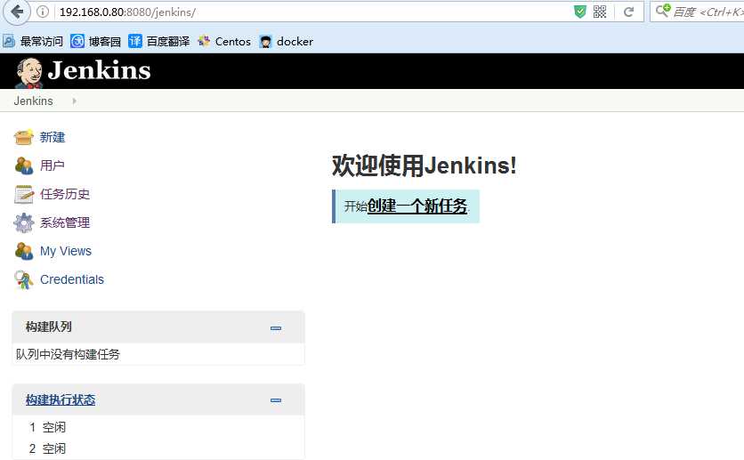The height and width of the screenshot is (460, 744).
Task: Open the 博客园 bookmark label
Action: [x=104, y=42]
